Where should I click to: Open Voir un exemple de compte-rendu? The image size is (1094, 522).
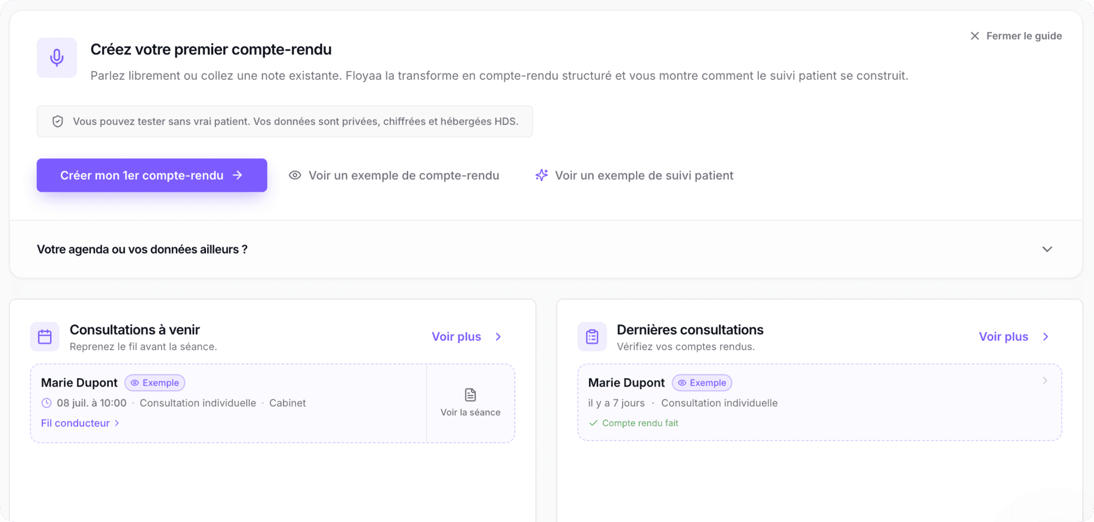click(394, 175)
